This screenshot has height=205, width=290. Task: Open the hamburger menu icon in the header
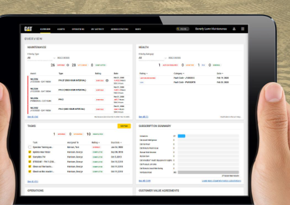tap(243, 29)
